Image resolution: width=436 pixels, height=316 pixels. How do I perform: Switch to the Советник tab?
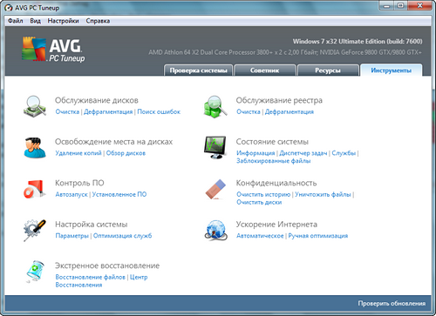click(265, 71)
